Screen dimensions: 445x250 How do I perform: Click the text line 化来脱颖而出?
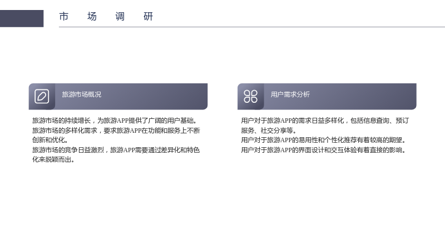coord(53,159)
